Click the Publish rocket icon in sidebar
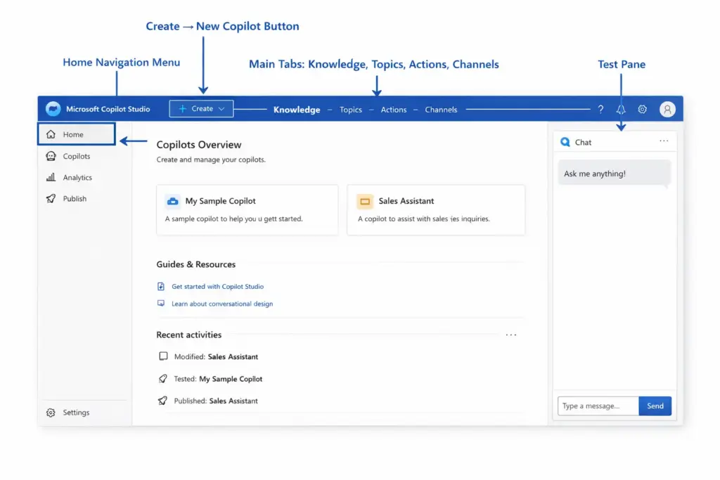The width and height of the screenshot is (720, 480). click(x=51, y=198)
